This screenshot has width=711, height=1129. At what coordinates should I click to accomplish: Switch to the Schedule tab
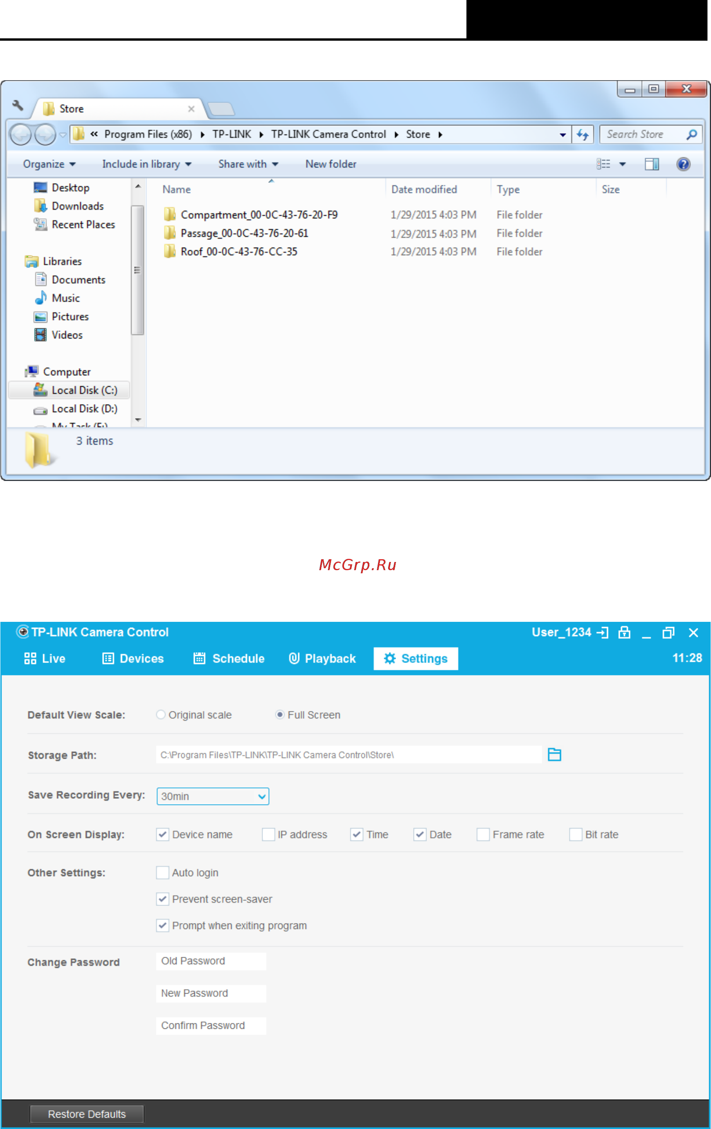[x=229, y=659]
